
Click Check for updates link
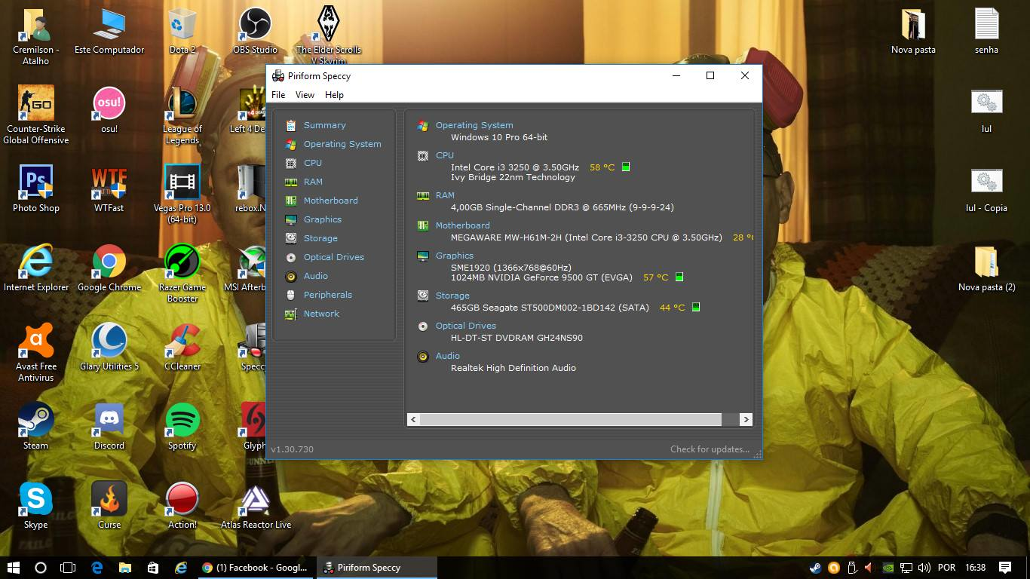[710, 449]
